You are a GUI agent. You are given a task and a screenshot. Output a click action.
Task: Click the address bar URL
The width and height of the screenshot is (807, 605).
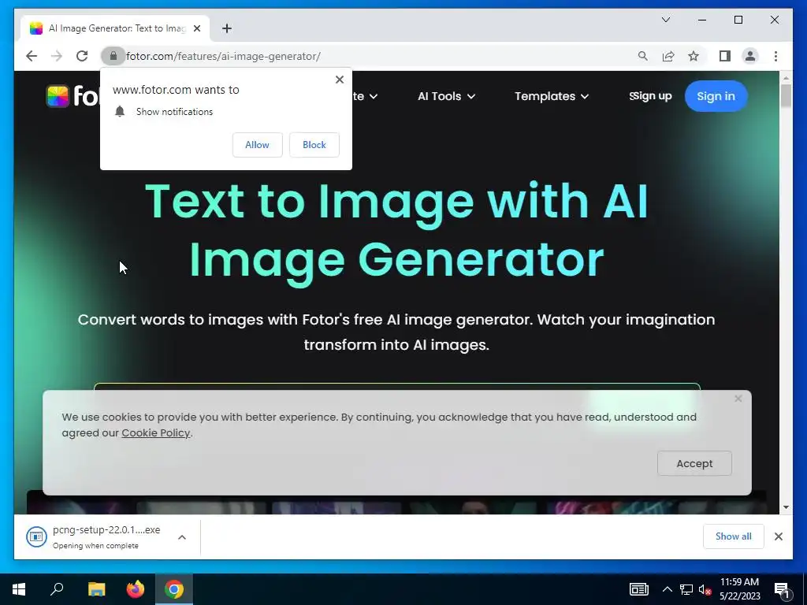pyautogui.click(x=223, y=56)
